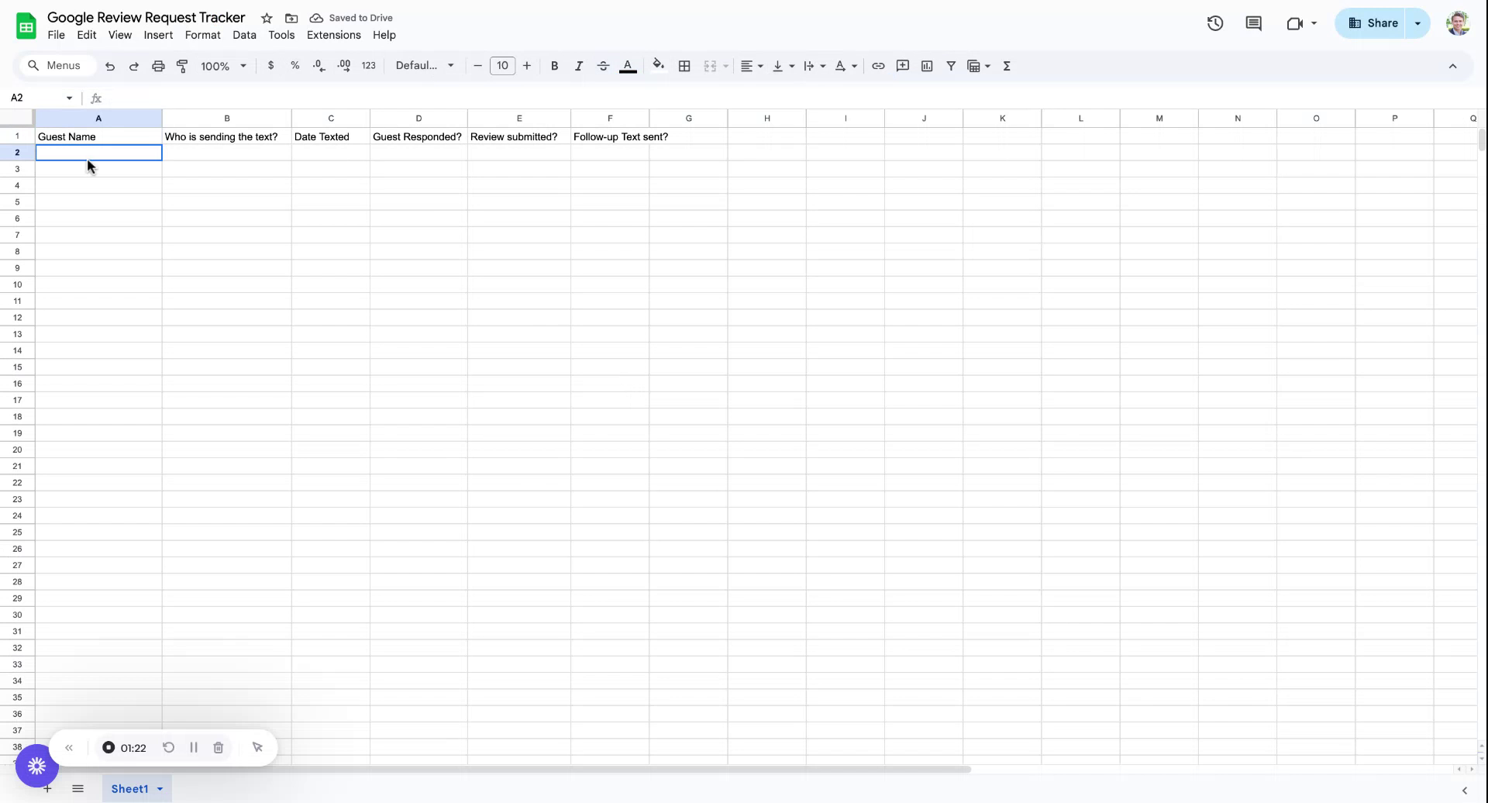The height and width of the screenshot is (803, 1488).
Task: Toggle italic formatting
Action: (x=579, y=66)
